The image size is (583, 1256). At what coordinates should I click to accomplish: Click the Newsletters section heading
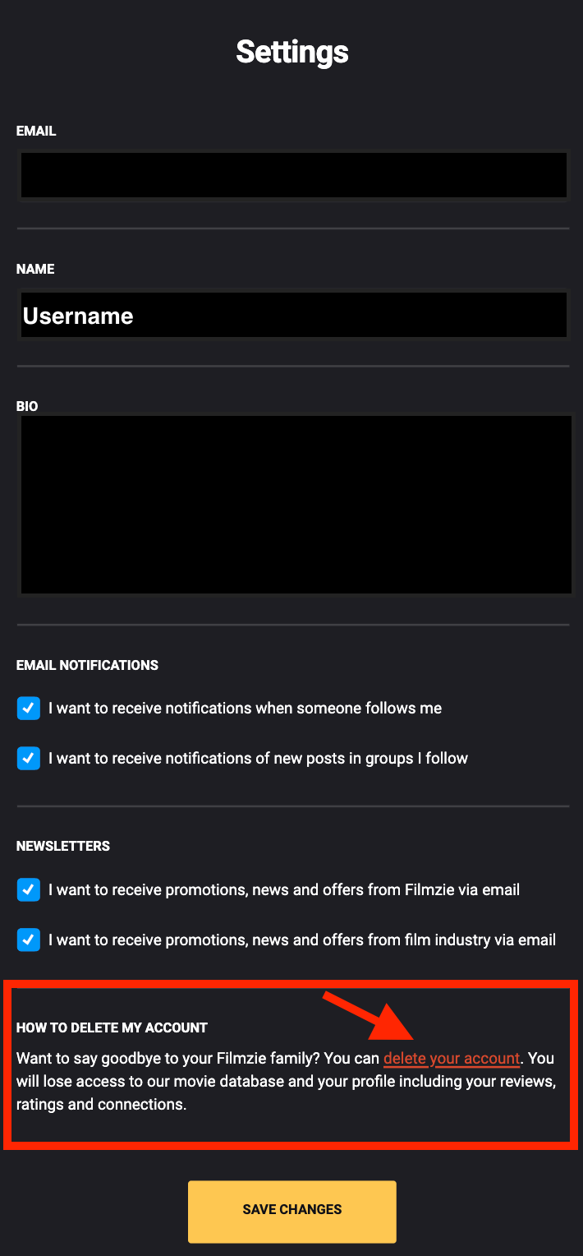tap(63, 846)
